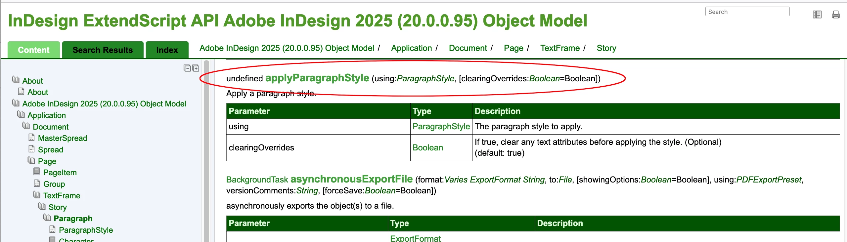Open the Search Results tab
This screenshot has height=242, width=847.
pos(103,50)
